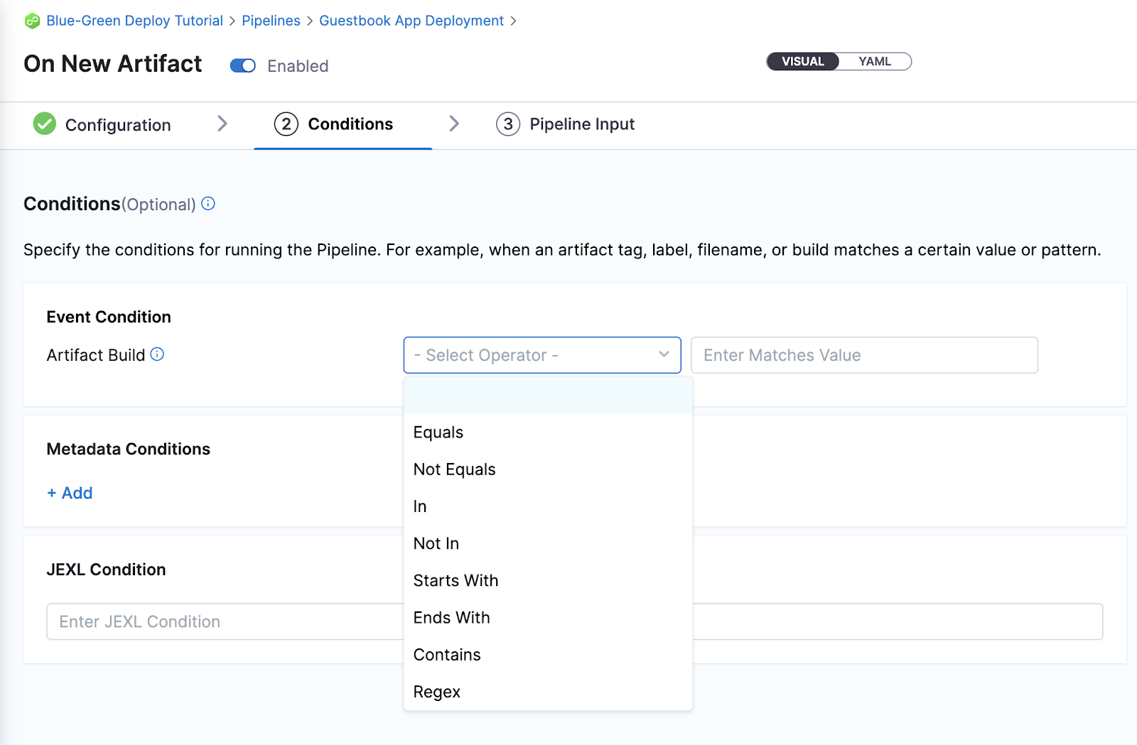Click the Enter Matches Value field
Screen dimensions: 1137x745
864,355
